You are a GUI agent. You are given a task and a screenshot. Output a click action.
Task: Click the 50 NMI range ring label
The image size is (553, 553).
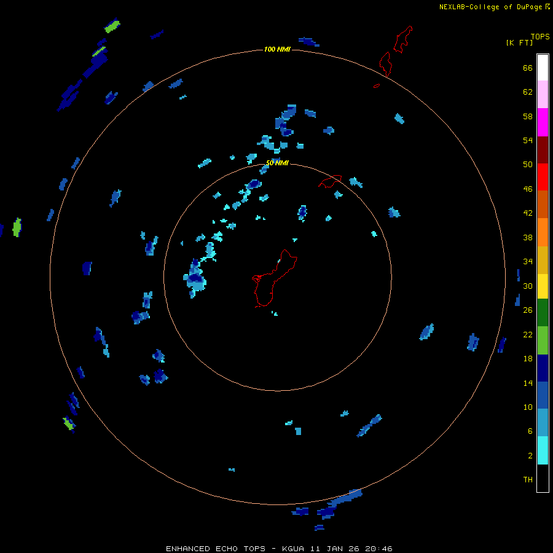(x=277, y=163)
